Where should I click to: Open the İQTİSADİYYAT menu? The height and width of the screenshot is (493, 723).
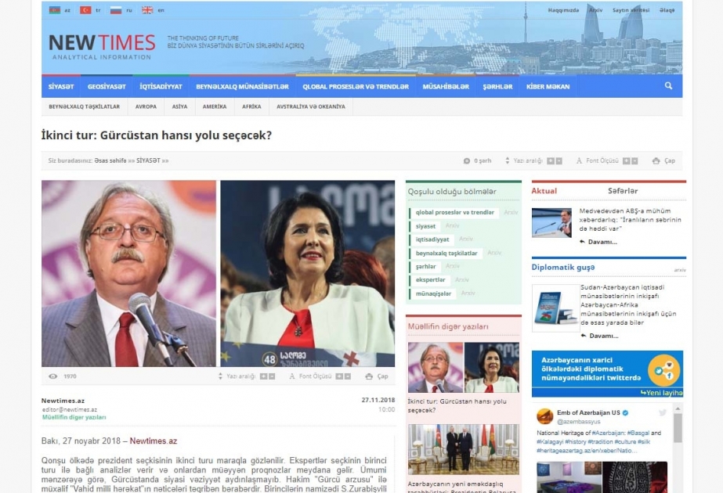161,87
